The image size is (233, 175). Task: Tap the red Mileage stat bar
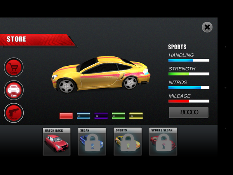coord(189,101)
